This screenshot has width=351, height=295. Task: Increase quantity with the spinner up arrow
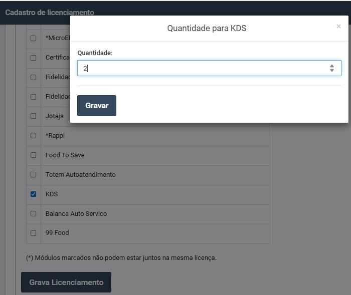tap(332, 66)
